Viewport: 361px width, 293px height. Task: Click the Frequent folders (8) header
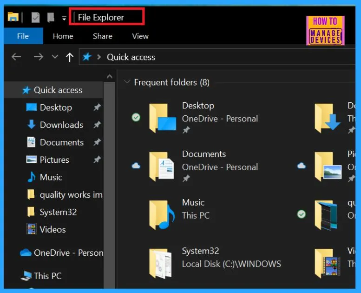click(172, 82)
